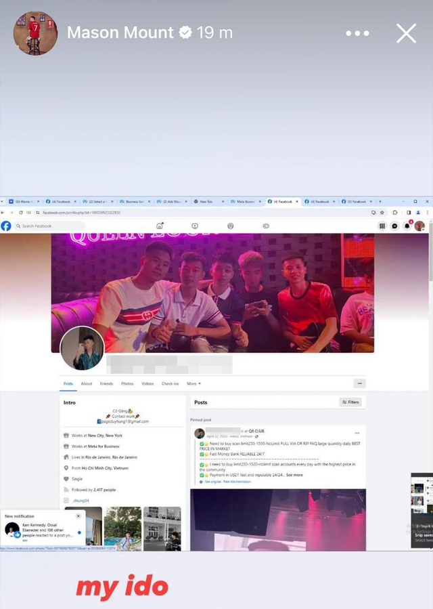Click See more on the pinned post
This screenshot has width=433, height=609.
click(x=294, y=475)
